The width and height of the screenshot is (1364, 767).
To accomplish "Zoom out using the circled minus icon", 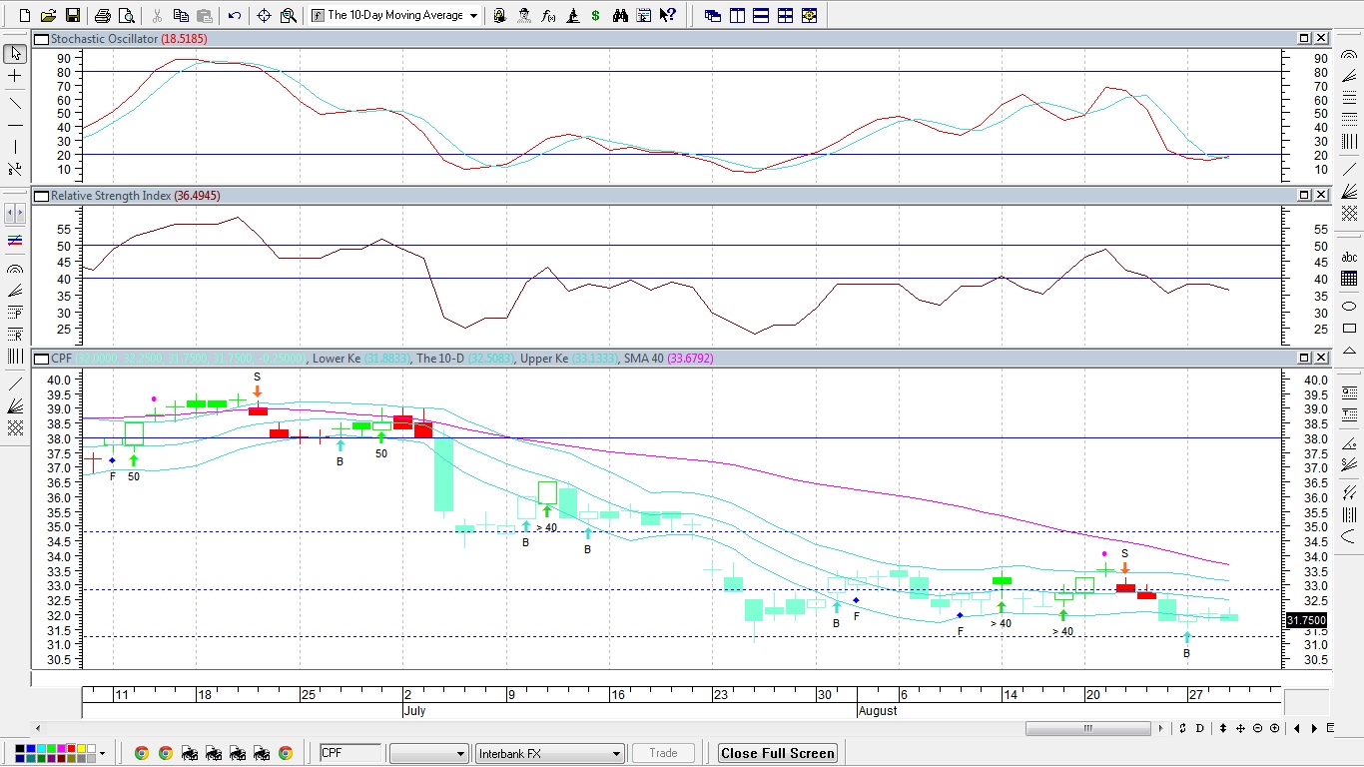I will [x=1257, y=728].
